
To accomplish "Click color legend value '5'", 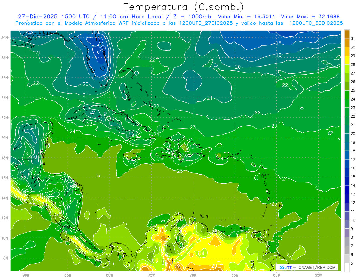I will 352,263.
